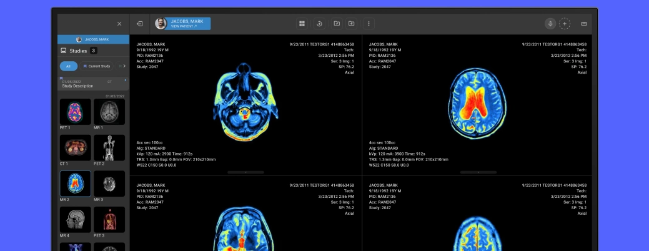Click the folder with checkmark icon
649x251 pixels.
click(337, 24)
